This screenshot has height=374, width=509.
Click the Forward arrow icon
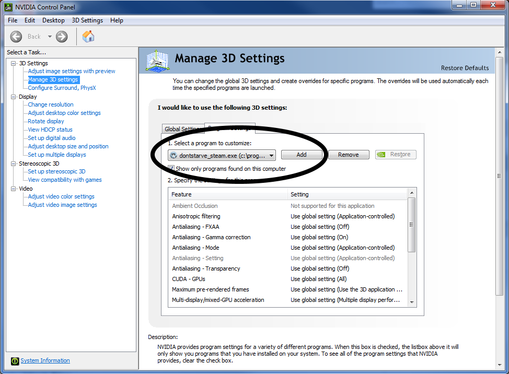click(62, 37)
